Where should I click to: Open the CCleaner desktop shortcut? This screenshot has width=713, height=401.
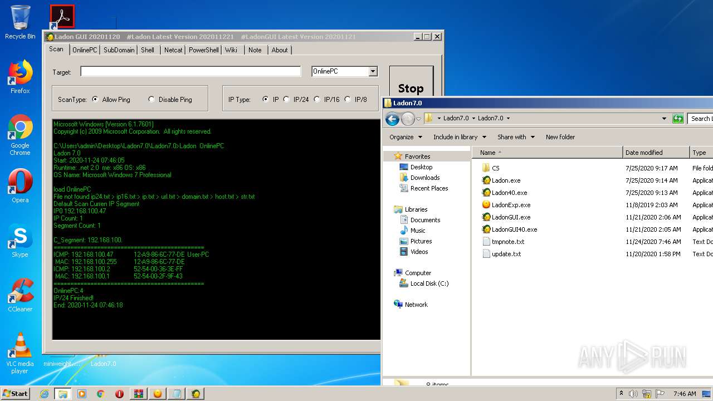pos(20,295)
